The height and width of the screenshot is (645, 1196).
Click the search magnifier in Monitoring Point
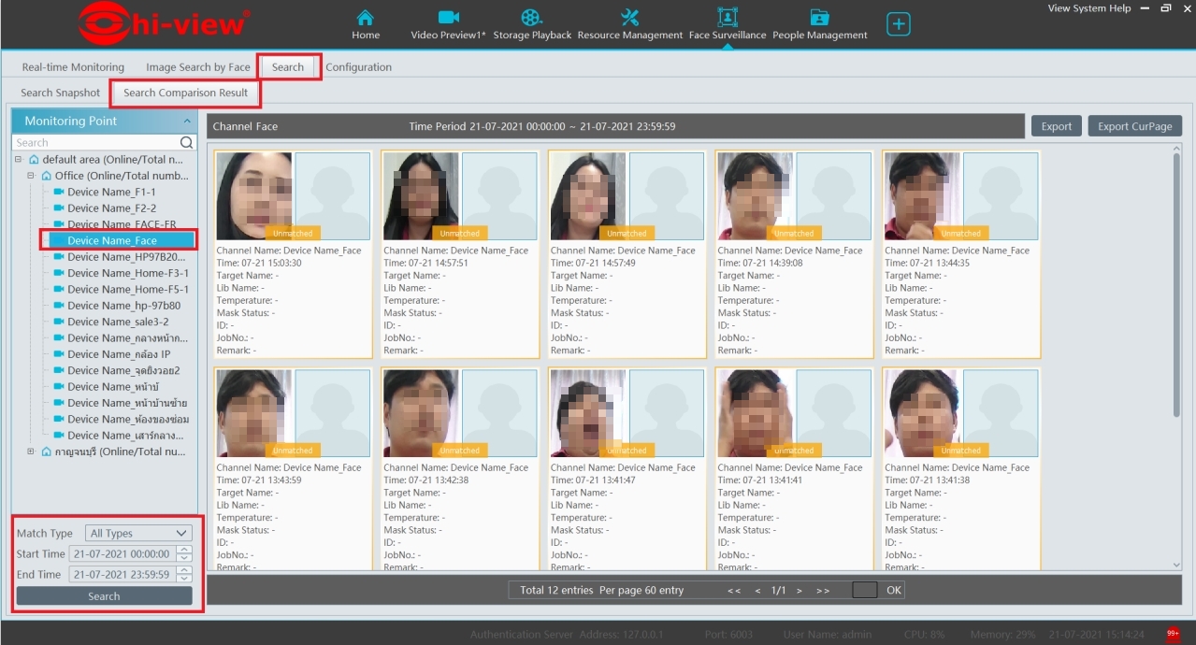(187, 143)
